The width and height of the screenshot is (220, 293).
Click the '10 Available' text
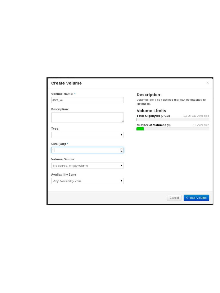point(201,125)
